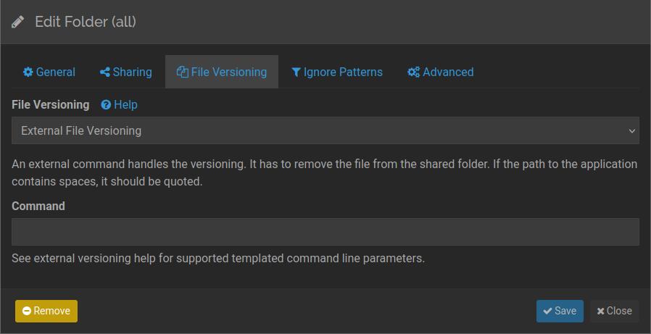Click the X icon on Close button
The width and height of the screenshot is (651, 334).
600,311
